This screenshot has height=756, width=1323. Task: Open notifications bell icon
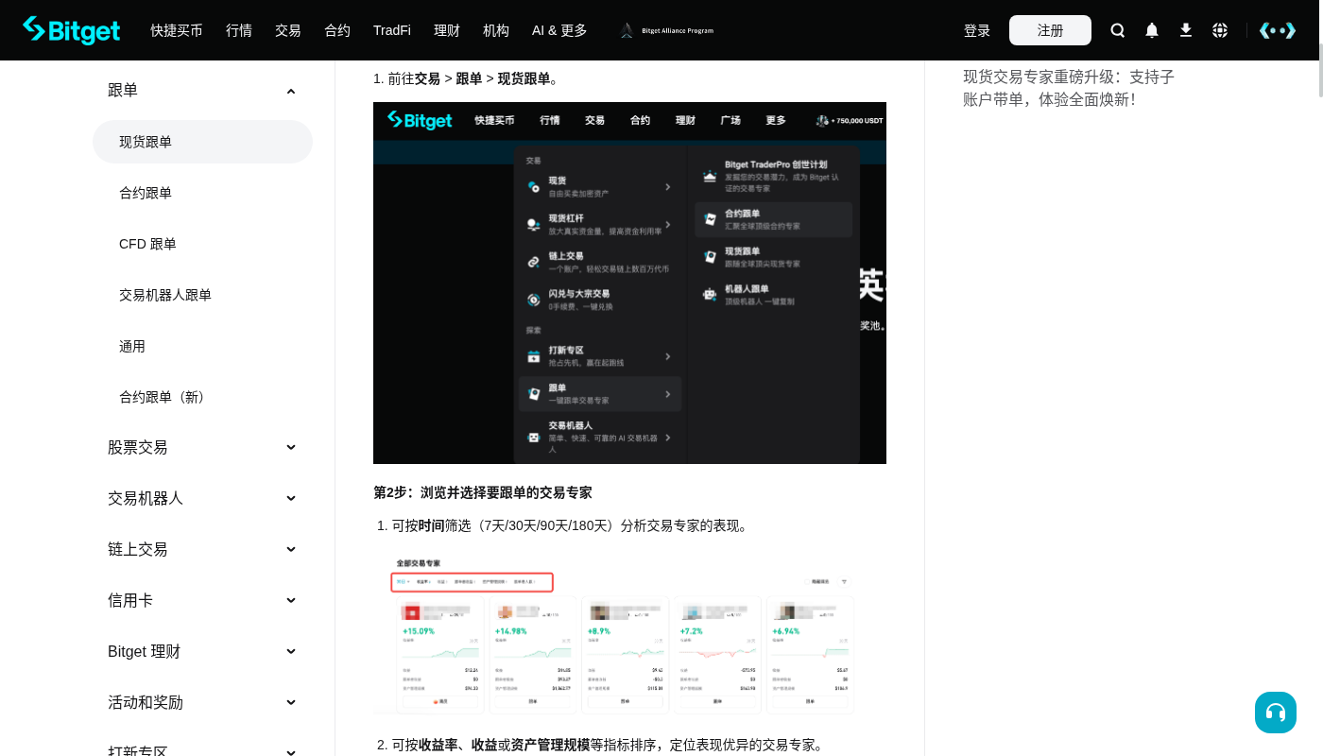(1152, 30)
